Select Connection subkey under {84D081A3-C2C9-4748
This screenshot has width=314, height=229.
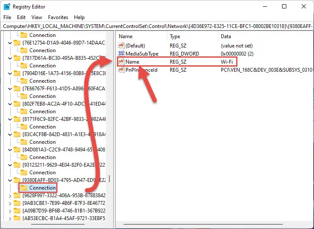coord(43,157)
